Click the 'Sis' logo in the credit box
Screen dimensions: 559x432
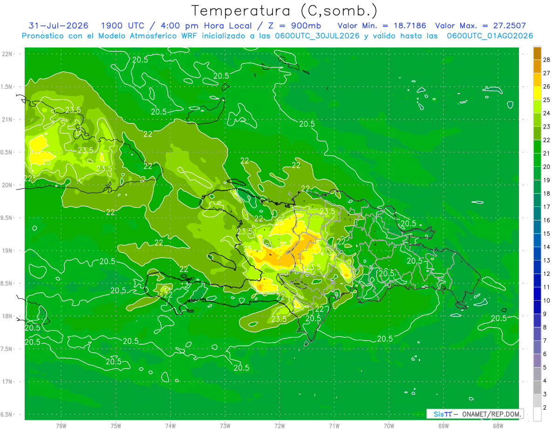[438, 414]
